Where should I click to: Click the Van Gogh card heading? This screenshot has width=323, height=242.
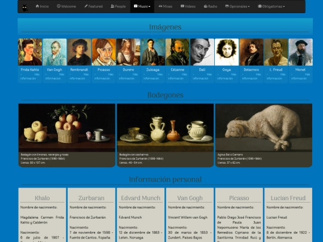coord(190,198)
